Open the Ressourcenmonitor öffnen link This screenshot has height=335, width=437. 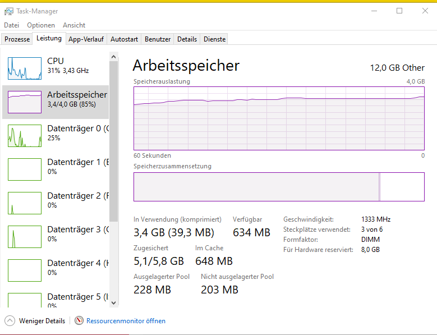(126, 321)
